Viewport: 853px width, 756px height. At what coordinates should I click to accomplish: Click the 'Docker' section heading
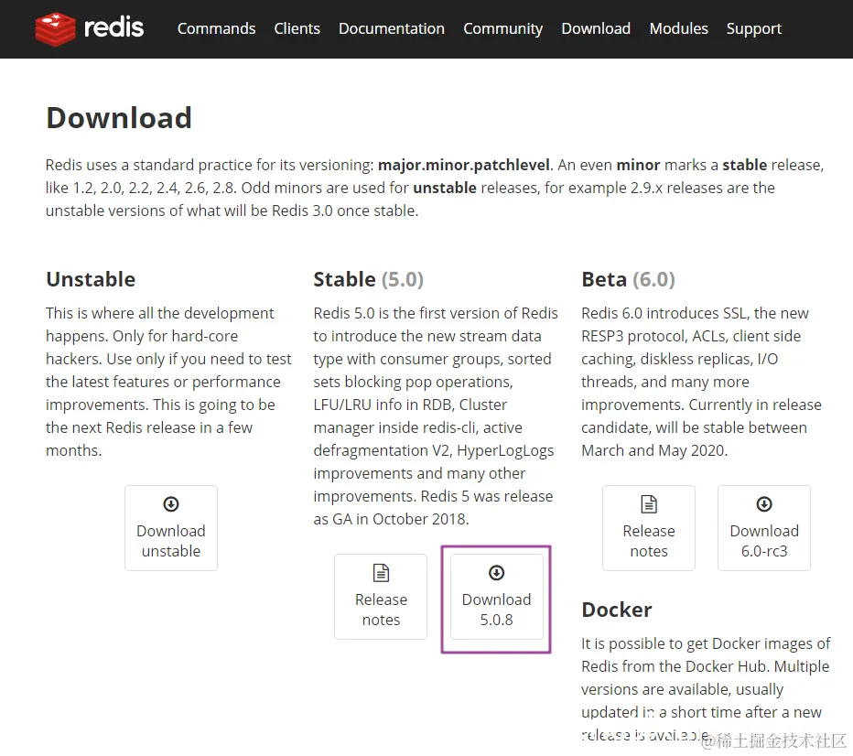point(617,610)
